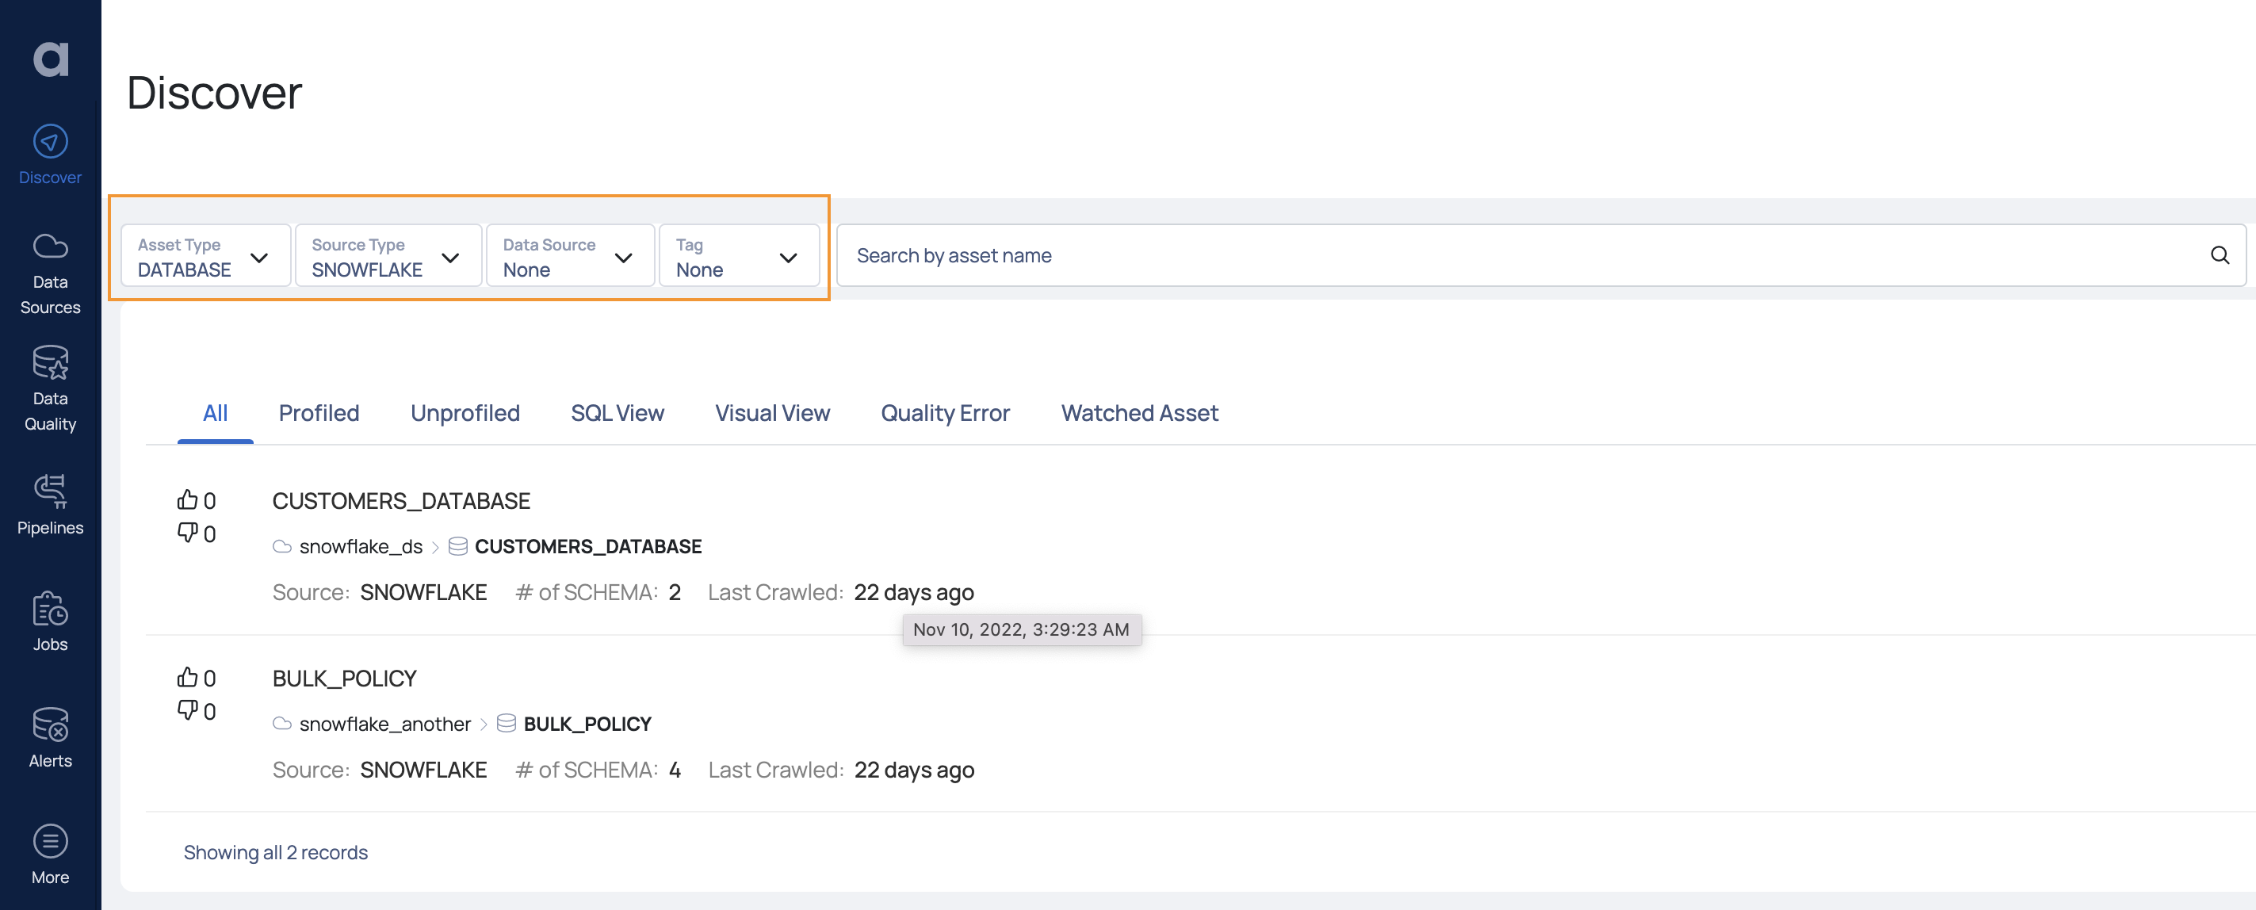The height and width of the screenshot is (910, 2256).
Task: Open the Jobs sidebar icon
Action: tap(50, 610)
